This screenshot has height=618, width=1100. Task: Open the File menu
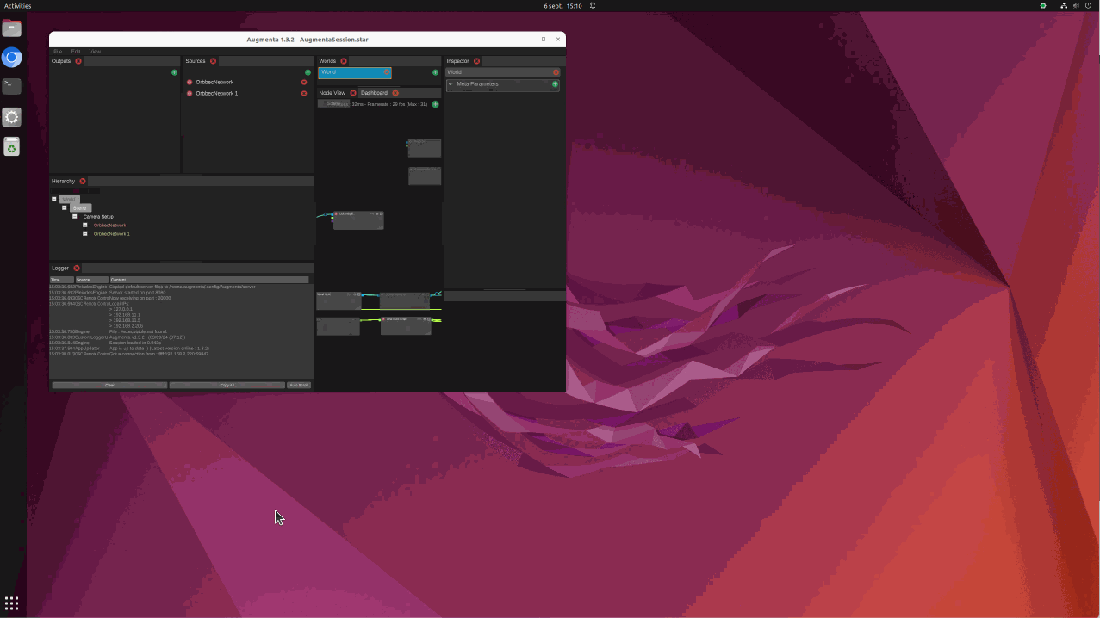[x=58, y=52]
